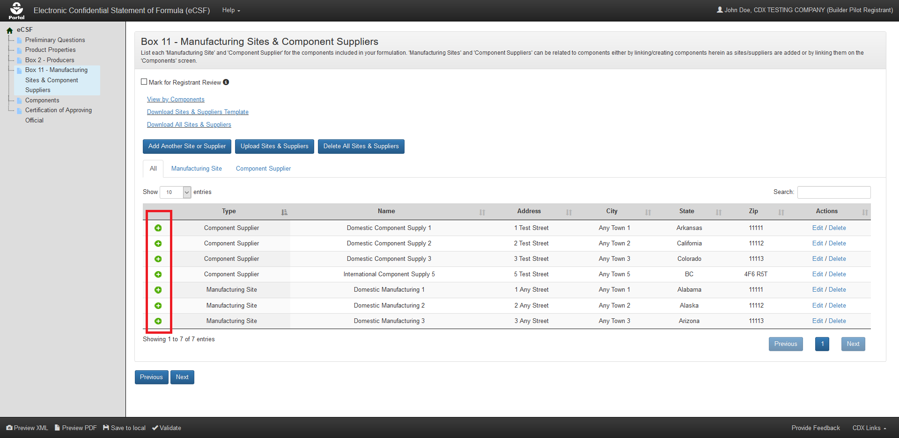This screenshot has height=438, width=899.
Task: Click into the Search field
Action: point(833,192)
